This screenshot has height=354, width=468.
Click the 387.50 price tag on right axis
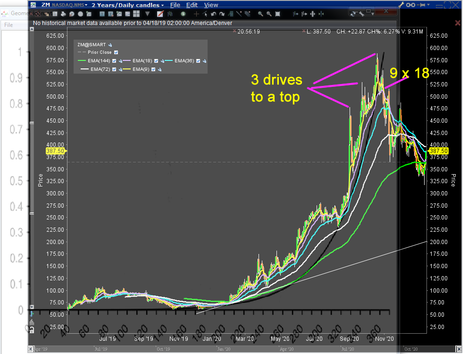click(x=438, y=151)
